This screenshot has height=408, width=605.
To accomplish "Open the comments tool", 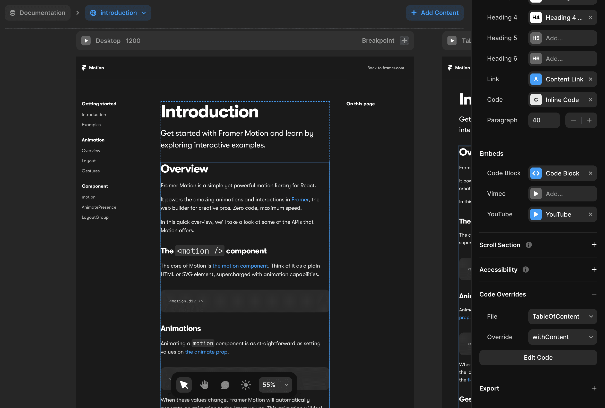I will tap(225, 385).
